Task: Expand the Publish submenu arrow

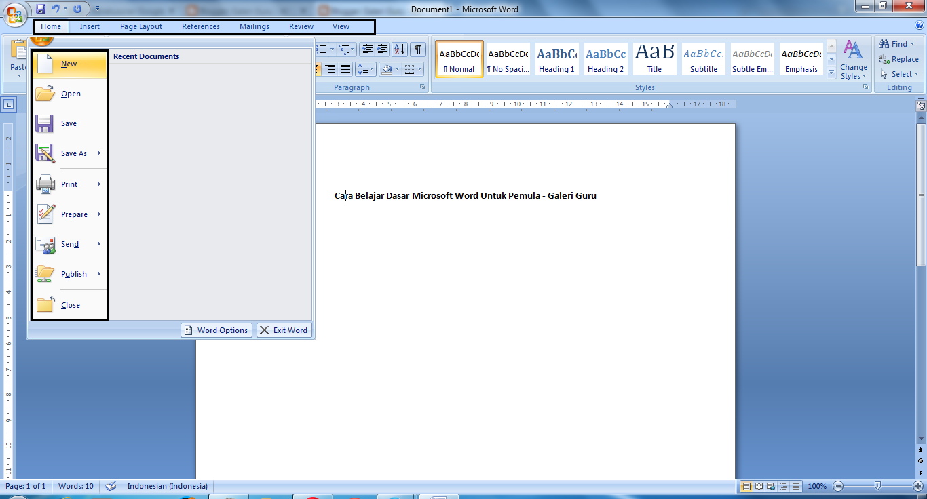Action: tap(99, 274)
